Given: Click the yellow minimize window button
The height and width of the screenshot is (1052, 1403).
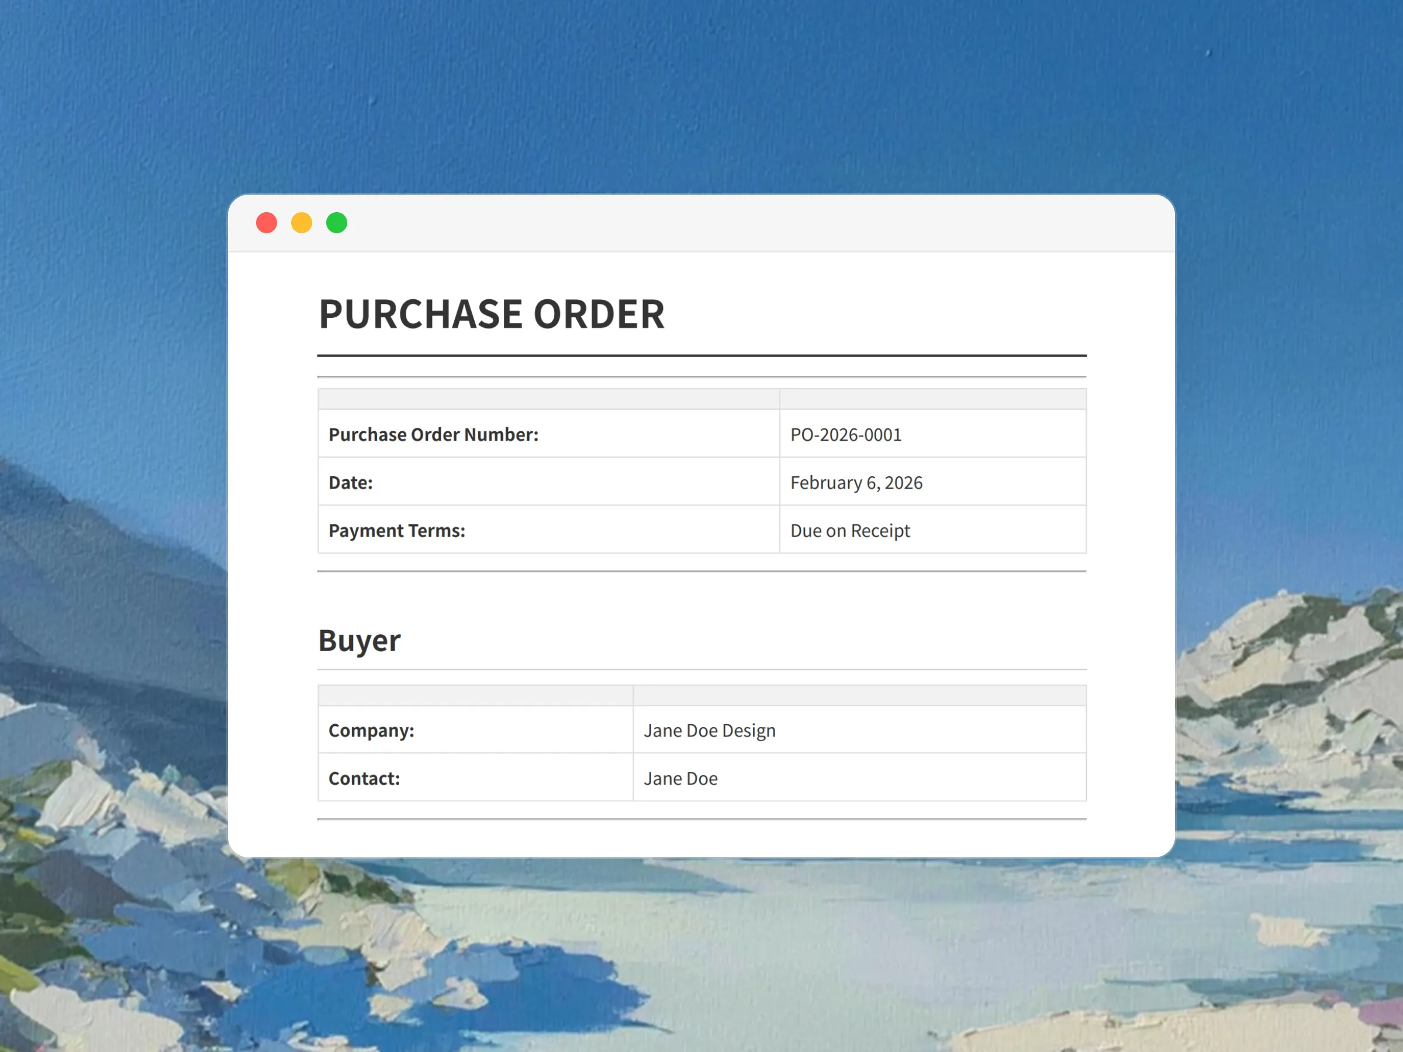Looking at the screenshot, I should 301,223.
